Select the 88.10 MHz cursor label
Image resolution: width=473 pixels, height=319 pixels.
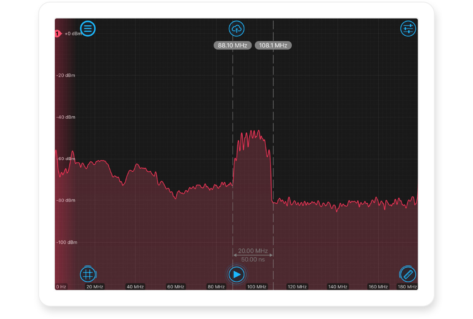[x=232, y=46]
